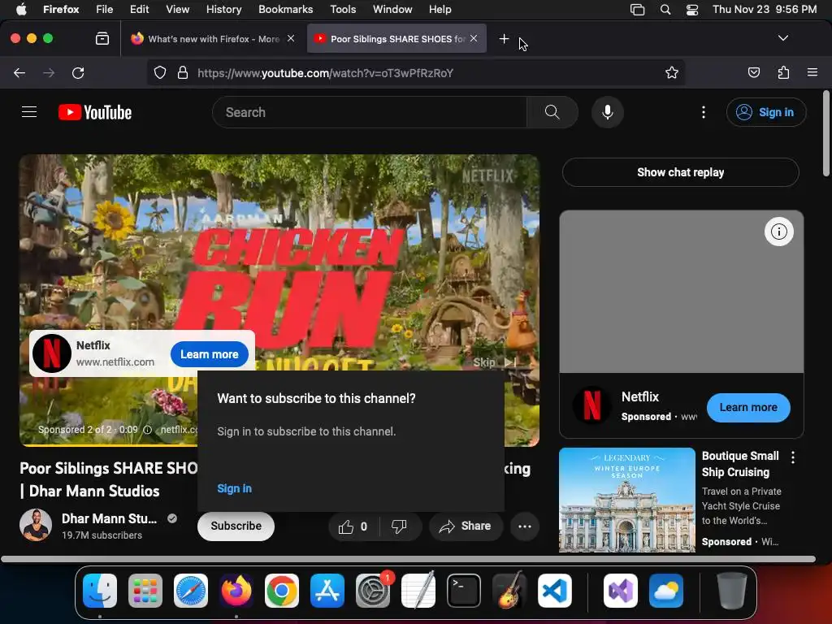Expand the list all tabs chevron

click(782, 38)
